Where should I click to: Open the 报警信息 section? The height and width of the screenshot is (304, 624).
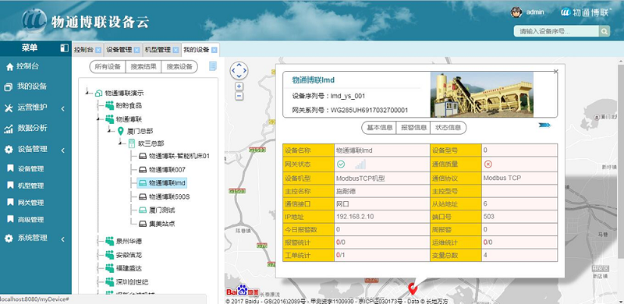(x=413, y=128)
